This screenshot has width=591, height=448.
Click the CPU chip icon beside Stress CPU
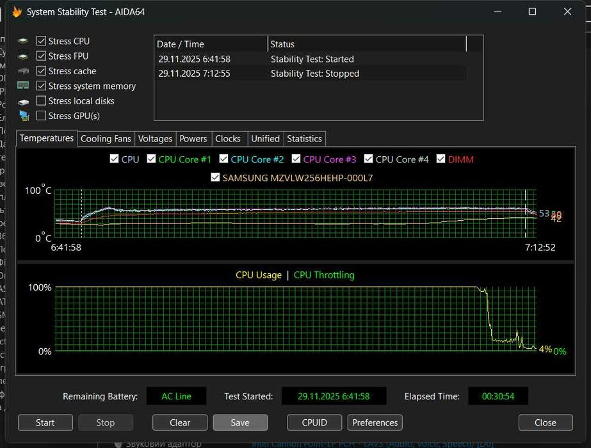[24, 41]
